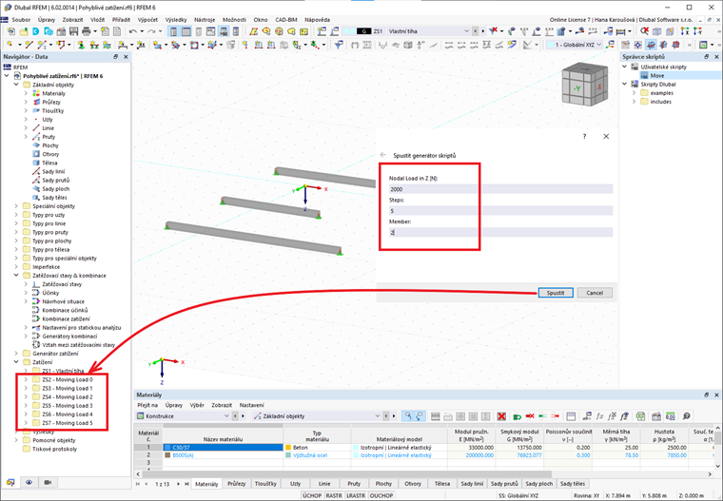Open the Nápověda menu
Viewport: 723px width, 501px height.
click(x=317, y=20)
